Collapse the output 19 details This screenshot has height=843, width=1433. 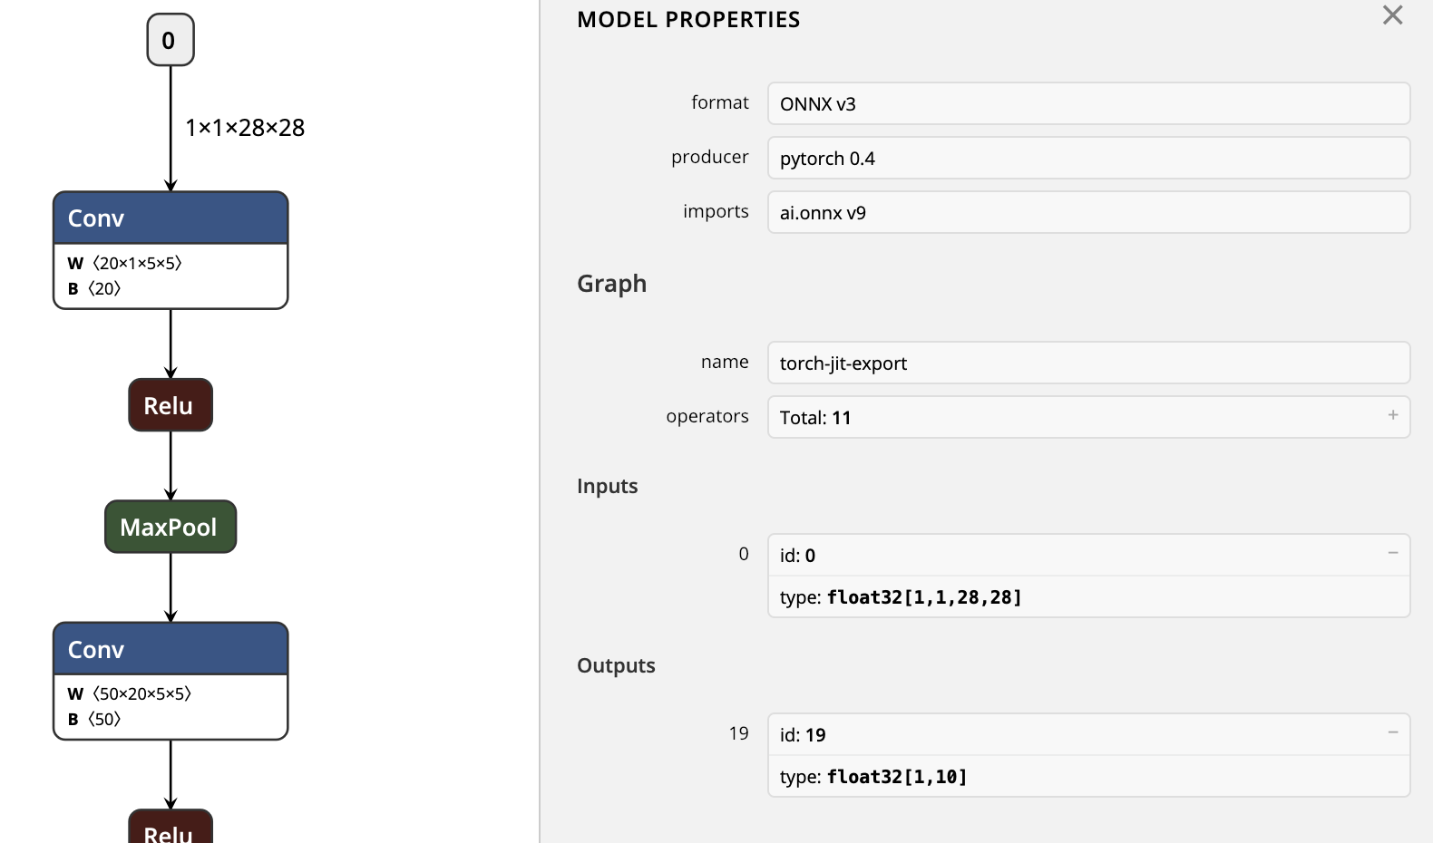coord(1394,732)
